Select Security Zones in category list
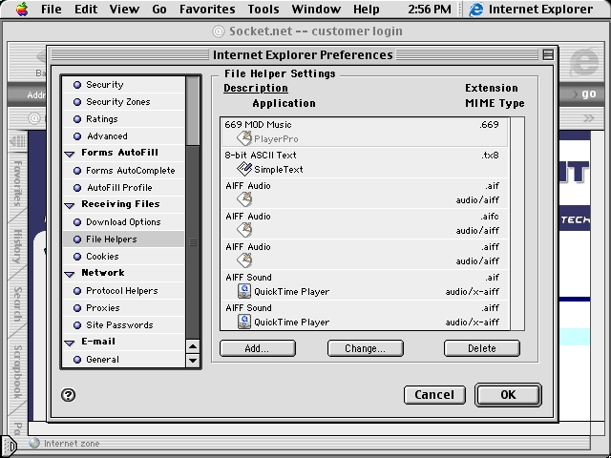The height and width of the screenshot is (458, 611). [123, 102]
